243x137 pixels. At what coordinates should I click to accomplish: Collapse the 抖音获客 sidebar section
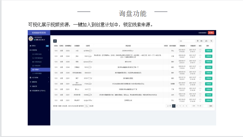pos(39,50)
